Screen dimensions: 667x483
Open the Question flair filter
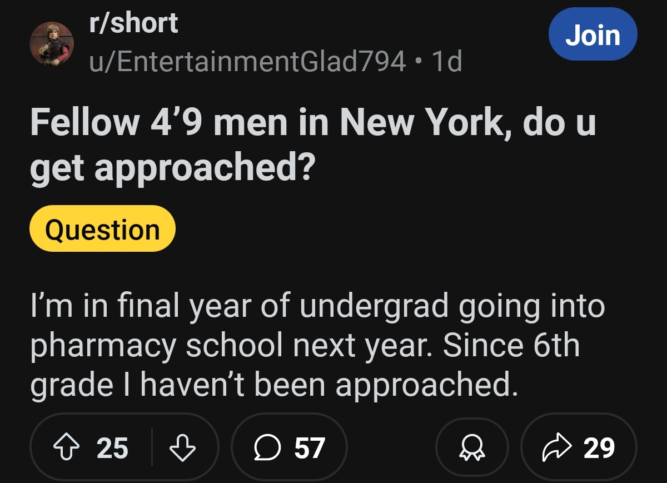tap(102, 228)
